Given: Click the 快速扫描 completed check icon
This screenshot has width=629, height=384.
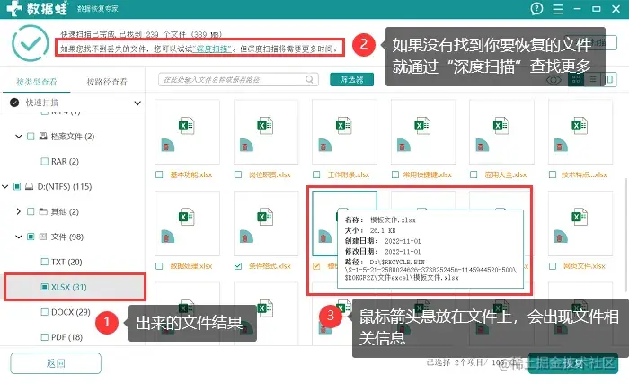Looking at the screenshot, I should (x=14, y=103).
